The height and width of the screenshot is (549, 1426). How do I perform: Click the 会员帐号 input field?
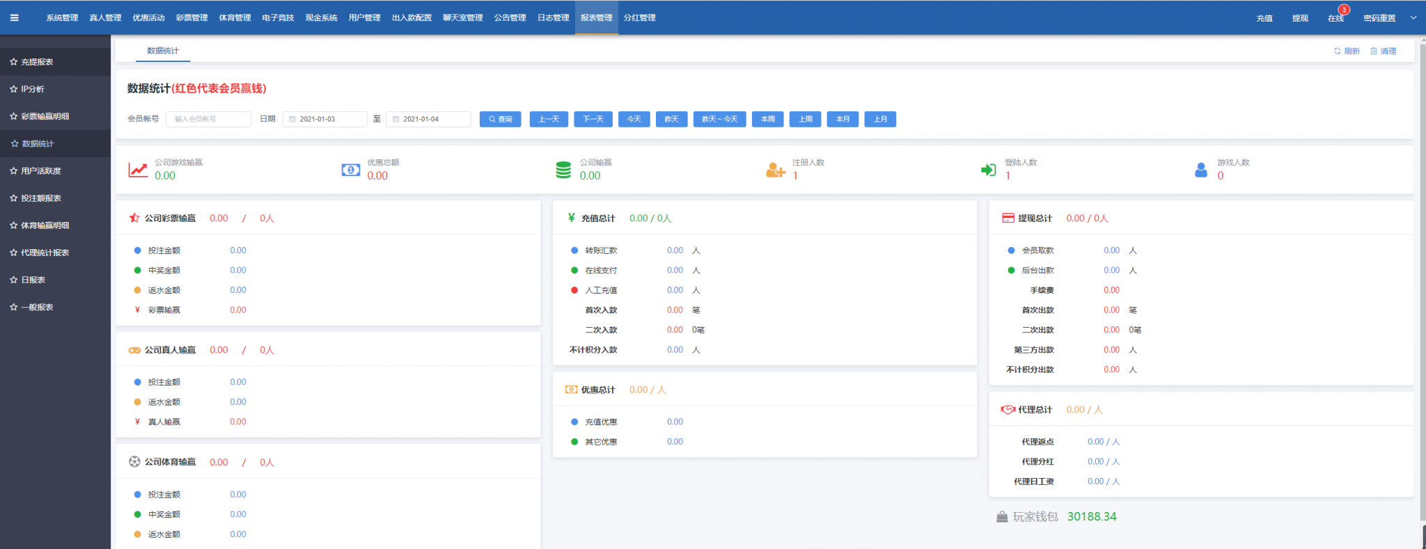pyautogui.click(x=208, y=119)
